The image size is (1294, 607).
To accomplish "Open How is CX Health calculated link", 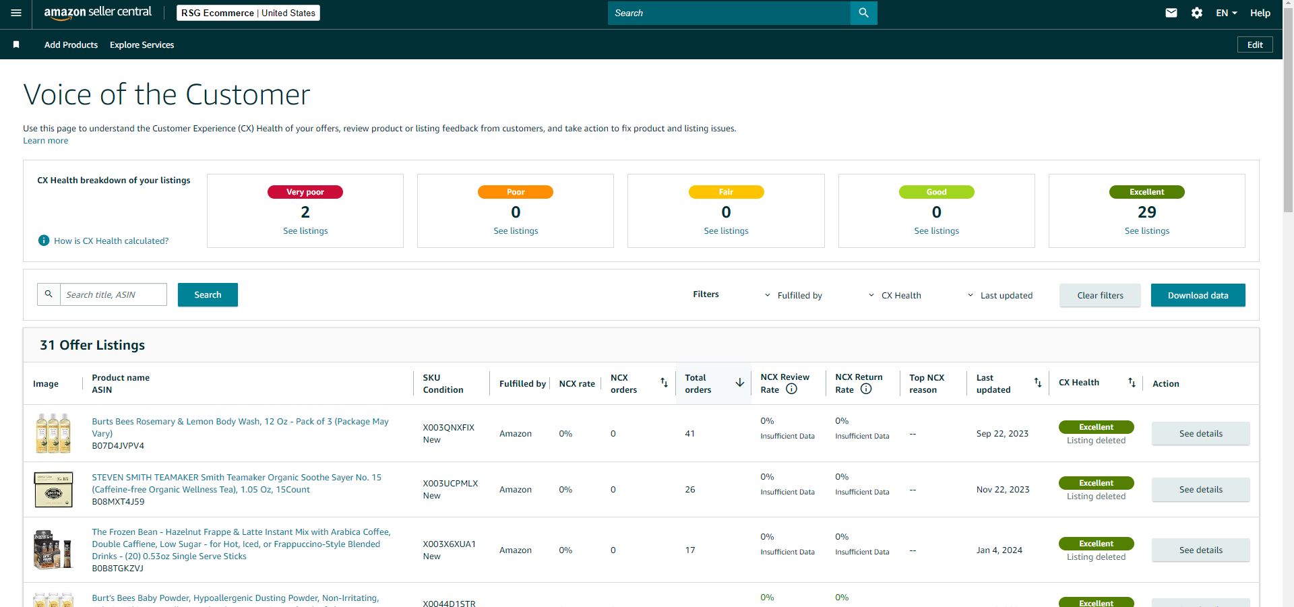I will (x=111, y=241).
